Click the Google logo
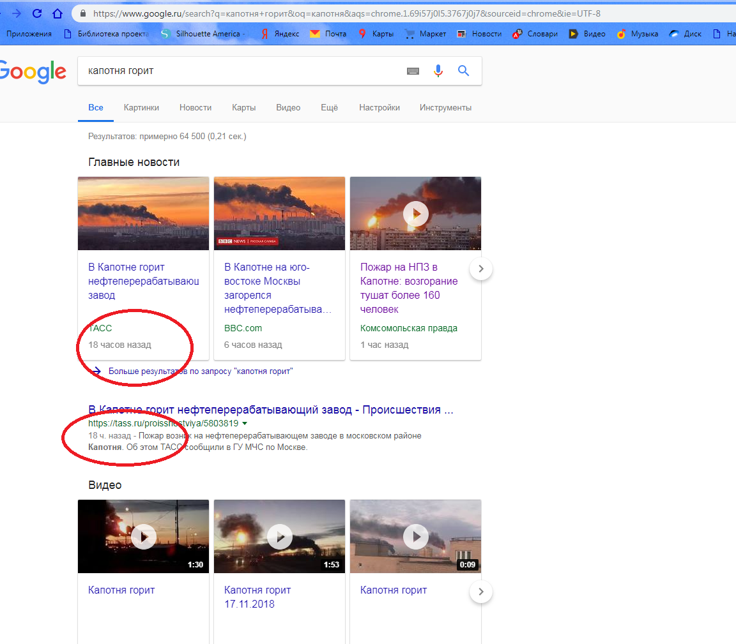Image resolution: width=736 pixels, height=644 pixels. coord(32,71)
